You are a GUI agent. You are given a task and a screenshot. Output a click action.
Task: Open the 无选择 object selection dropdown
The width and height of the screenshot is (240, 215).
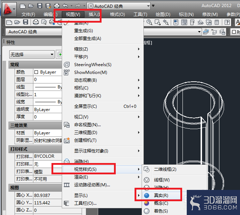pos(32,54)
